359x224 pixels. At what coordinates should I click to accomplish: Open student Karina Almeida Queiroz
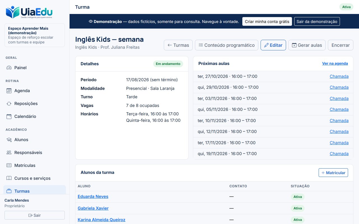(x=102, y=220)
